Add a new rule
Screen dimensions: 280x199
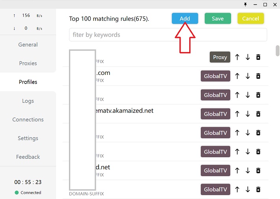185,19
